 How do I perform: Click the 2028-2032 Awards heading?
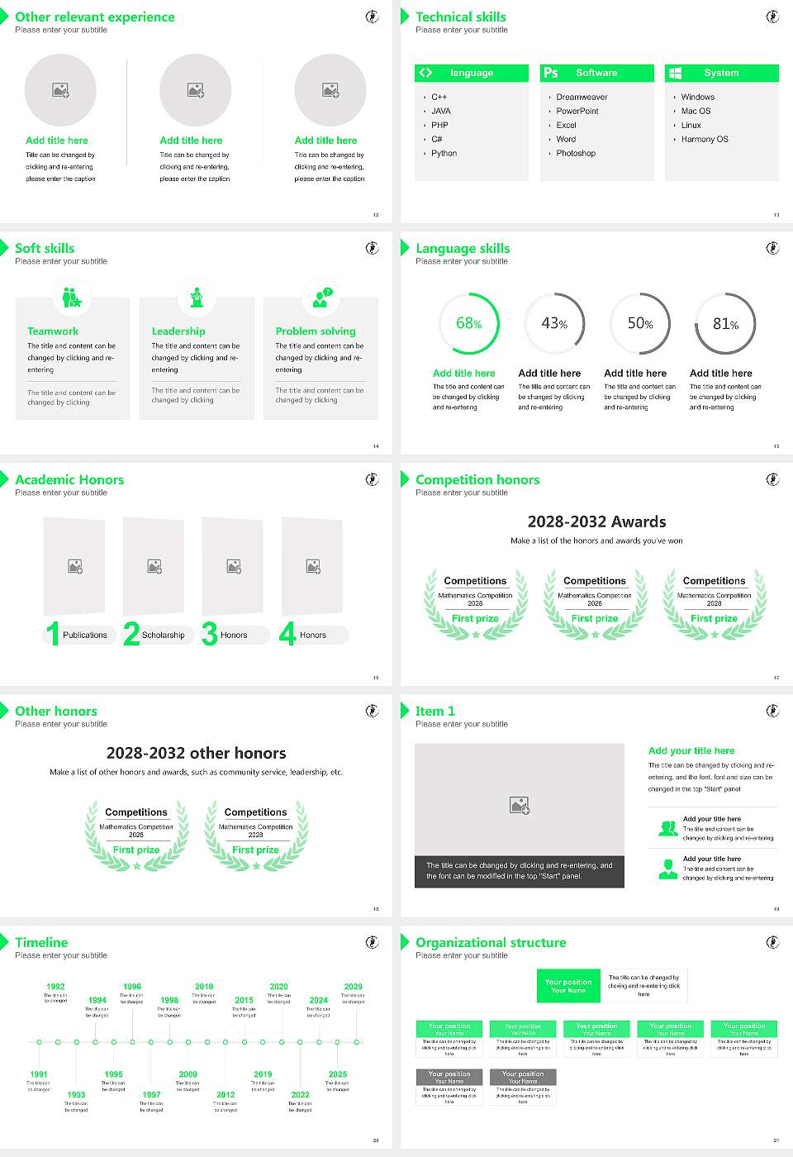click(596, 521)
